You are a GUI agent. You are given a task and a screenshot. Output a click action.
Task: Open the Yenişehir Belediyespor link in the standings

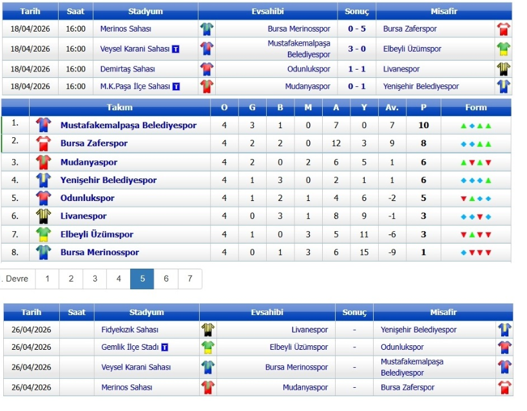click(108, 180)
